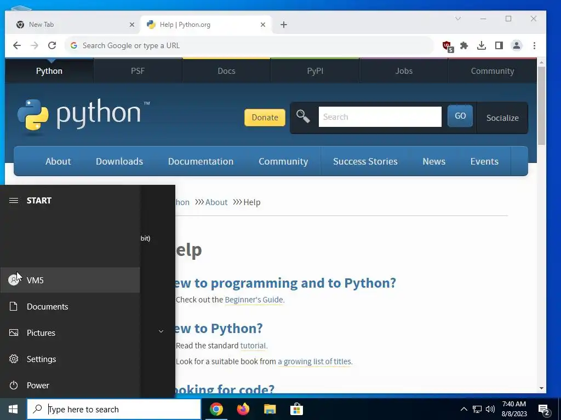Open Documents from the Start menu
This screenshot has width=561, height=420.
pos(70,306)
